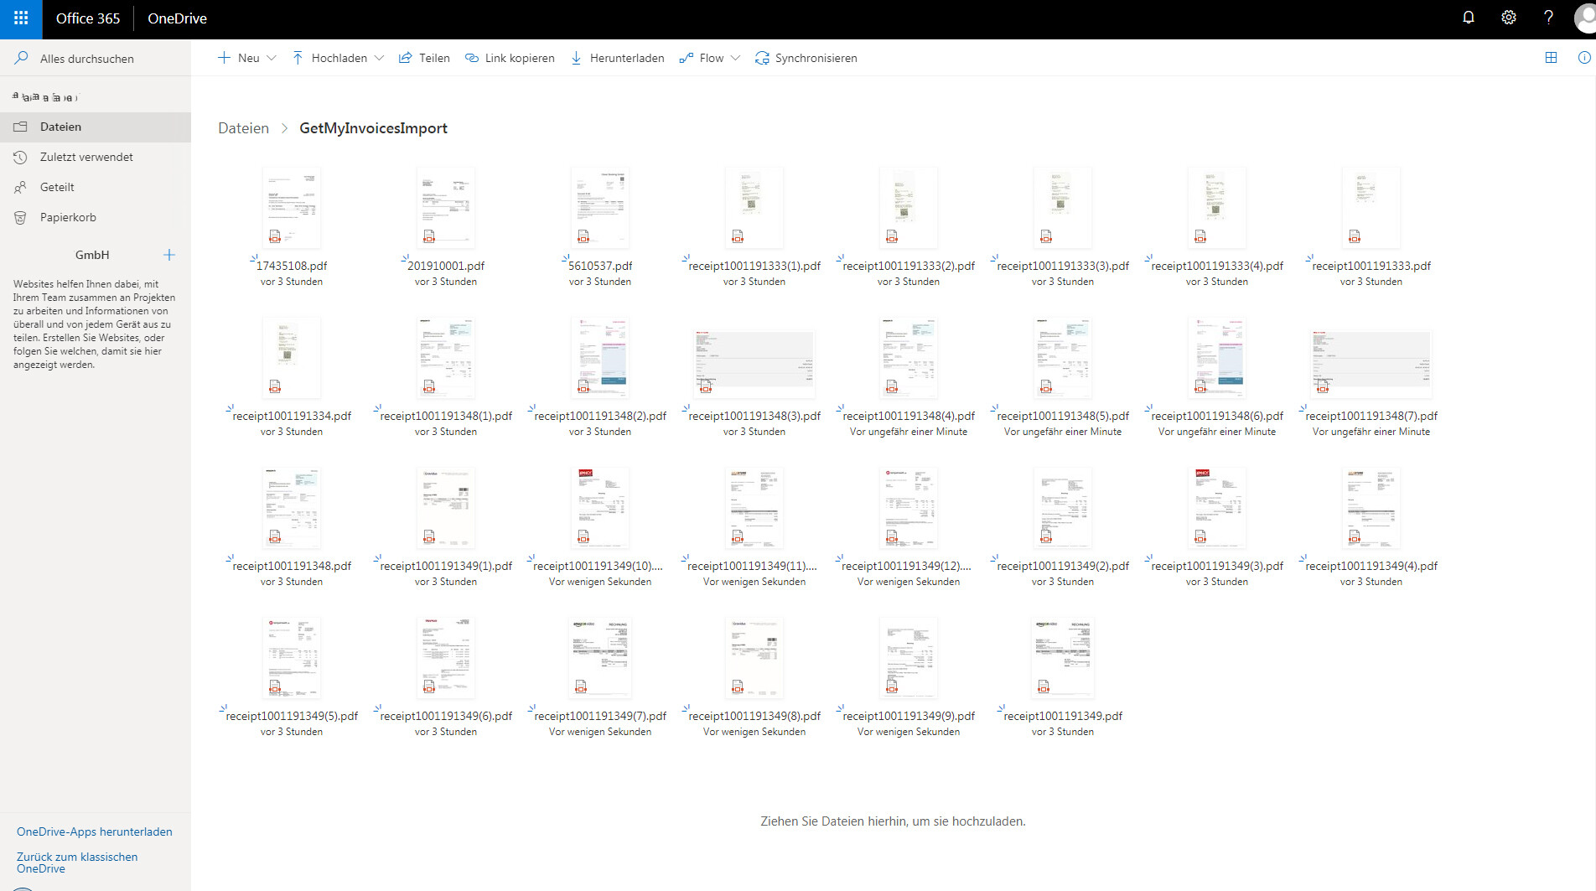
Task: Click the search magnifier icon
Action: tap(21, 58)
